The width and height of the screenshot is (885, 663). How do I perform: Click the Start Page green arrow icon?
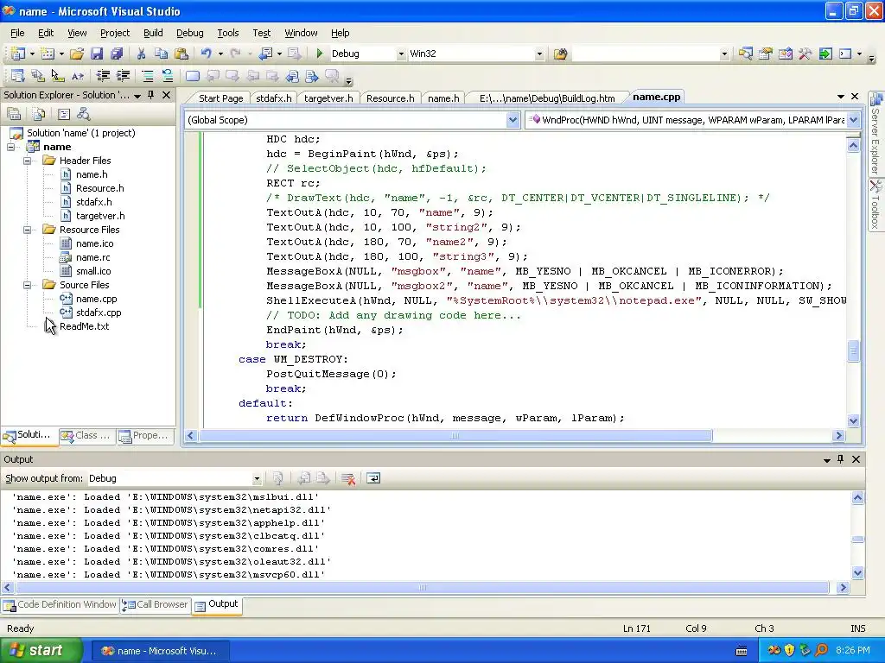[x=825, y=54]
